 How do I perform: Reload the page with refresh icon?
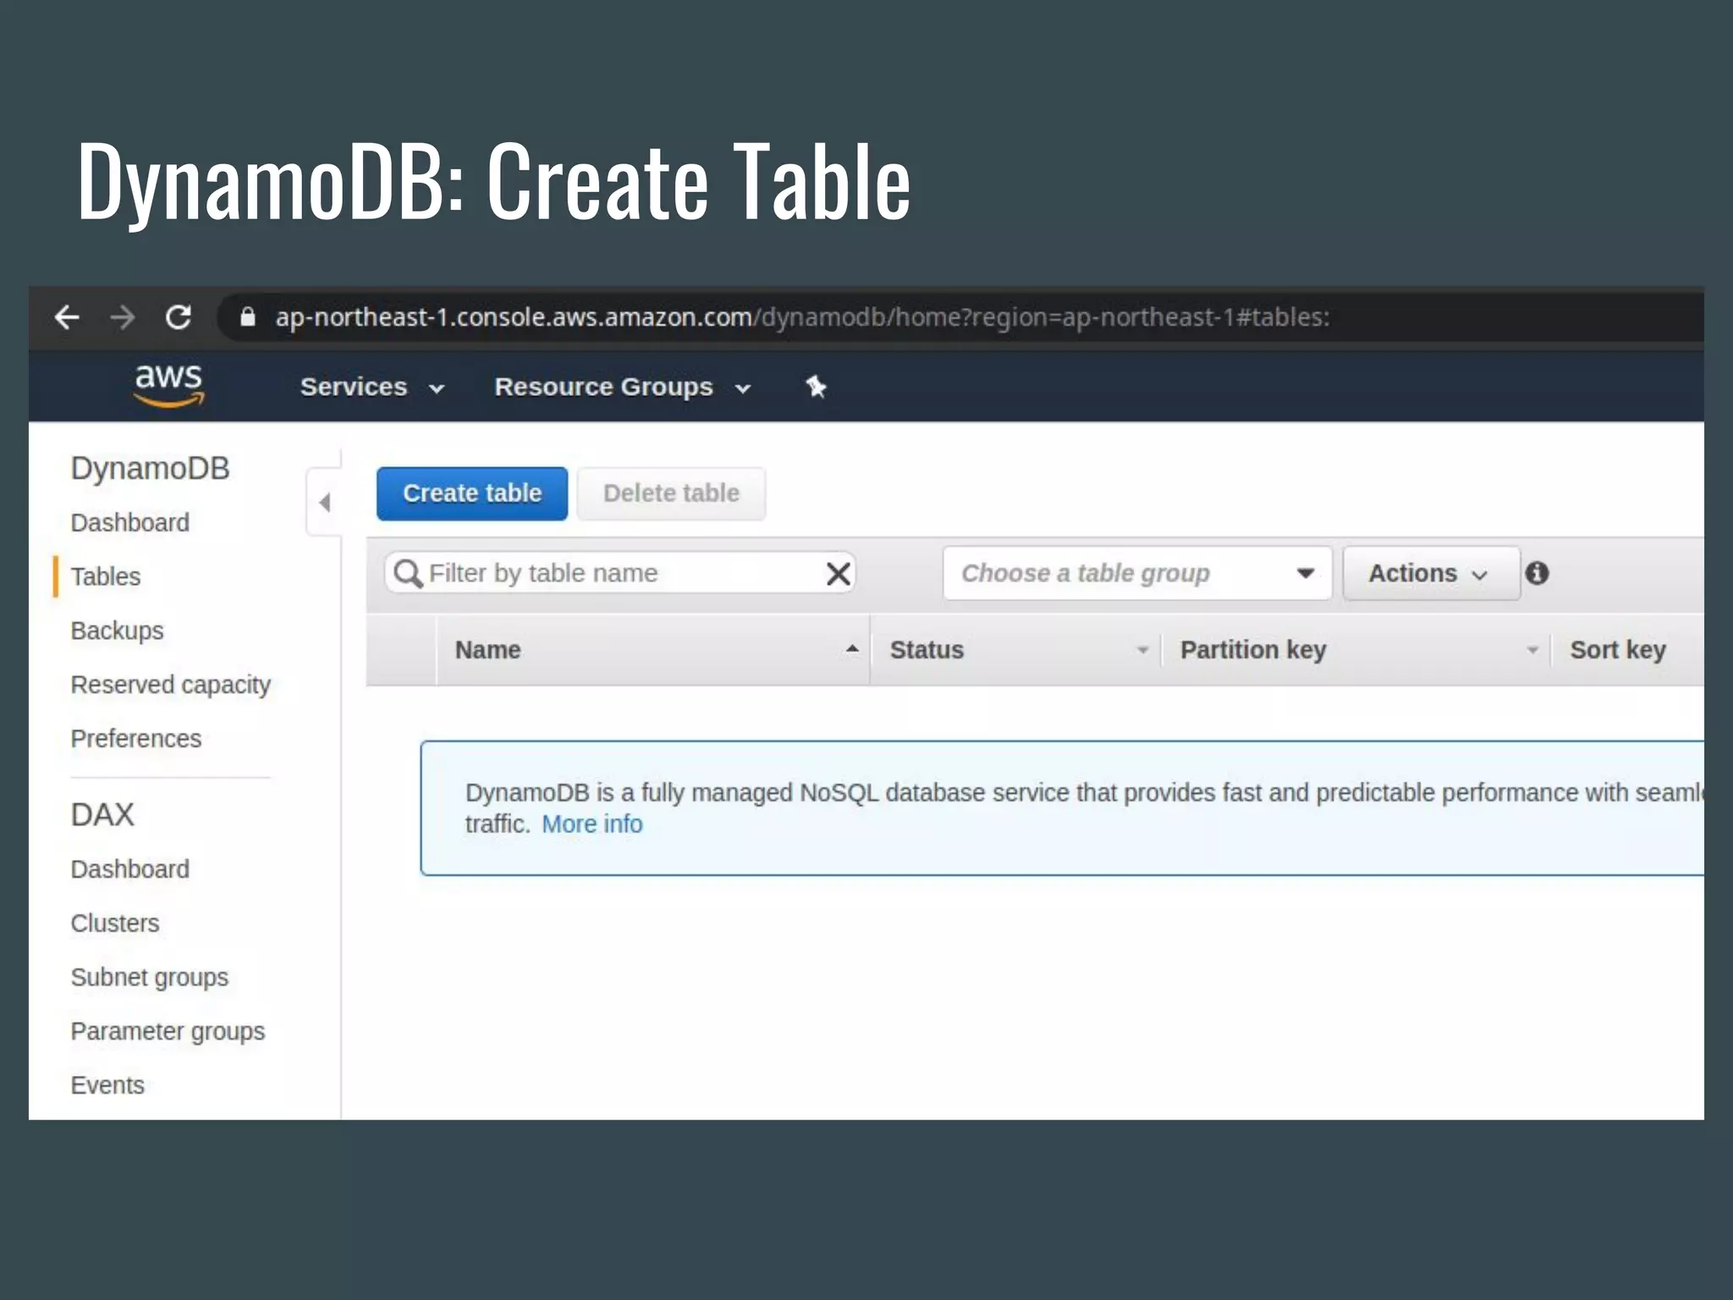point(178,317)
